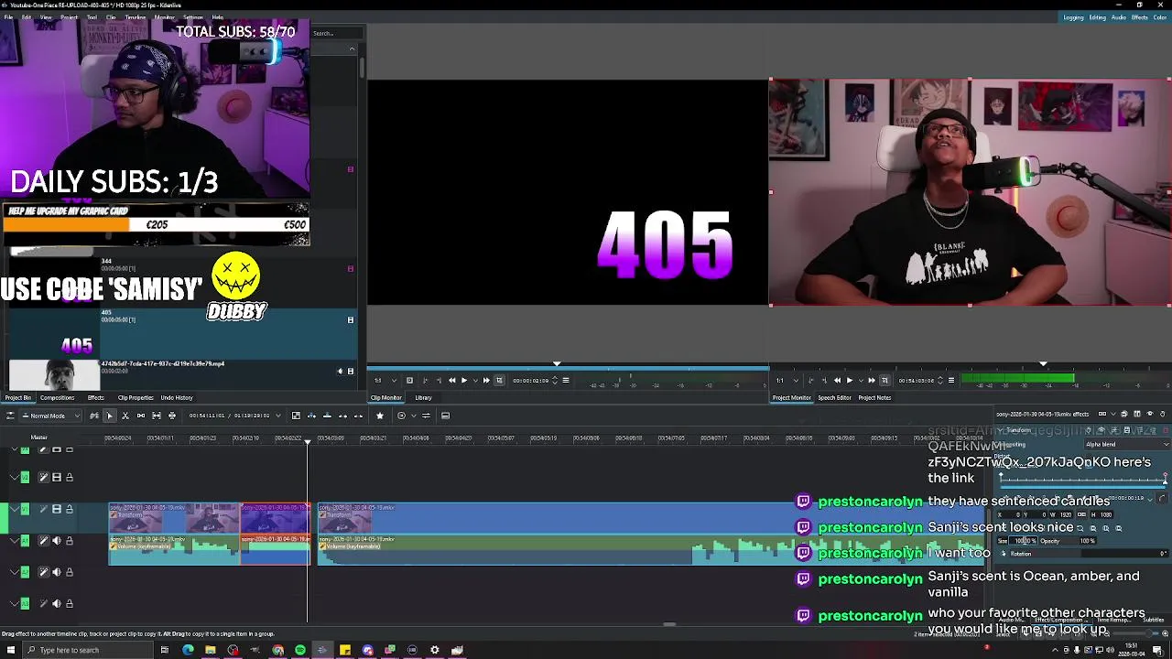Collapse the A2 track chevron
1172x659 pixels.
[15, 572]
